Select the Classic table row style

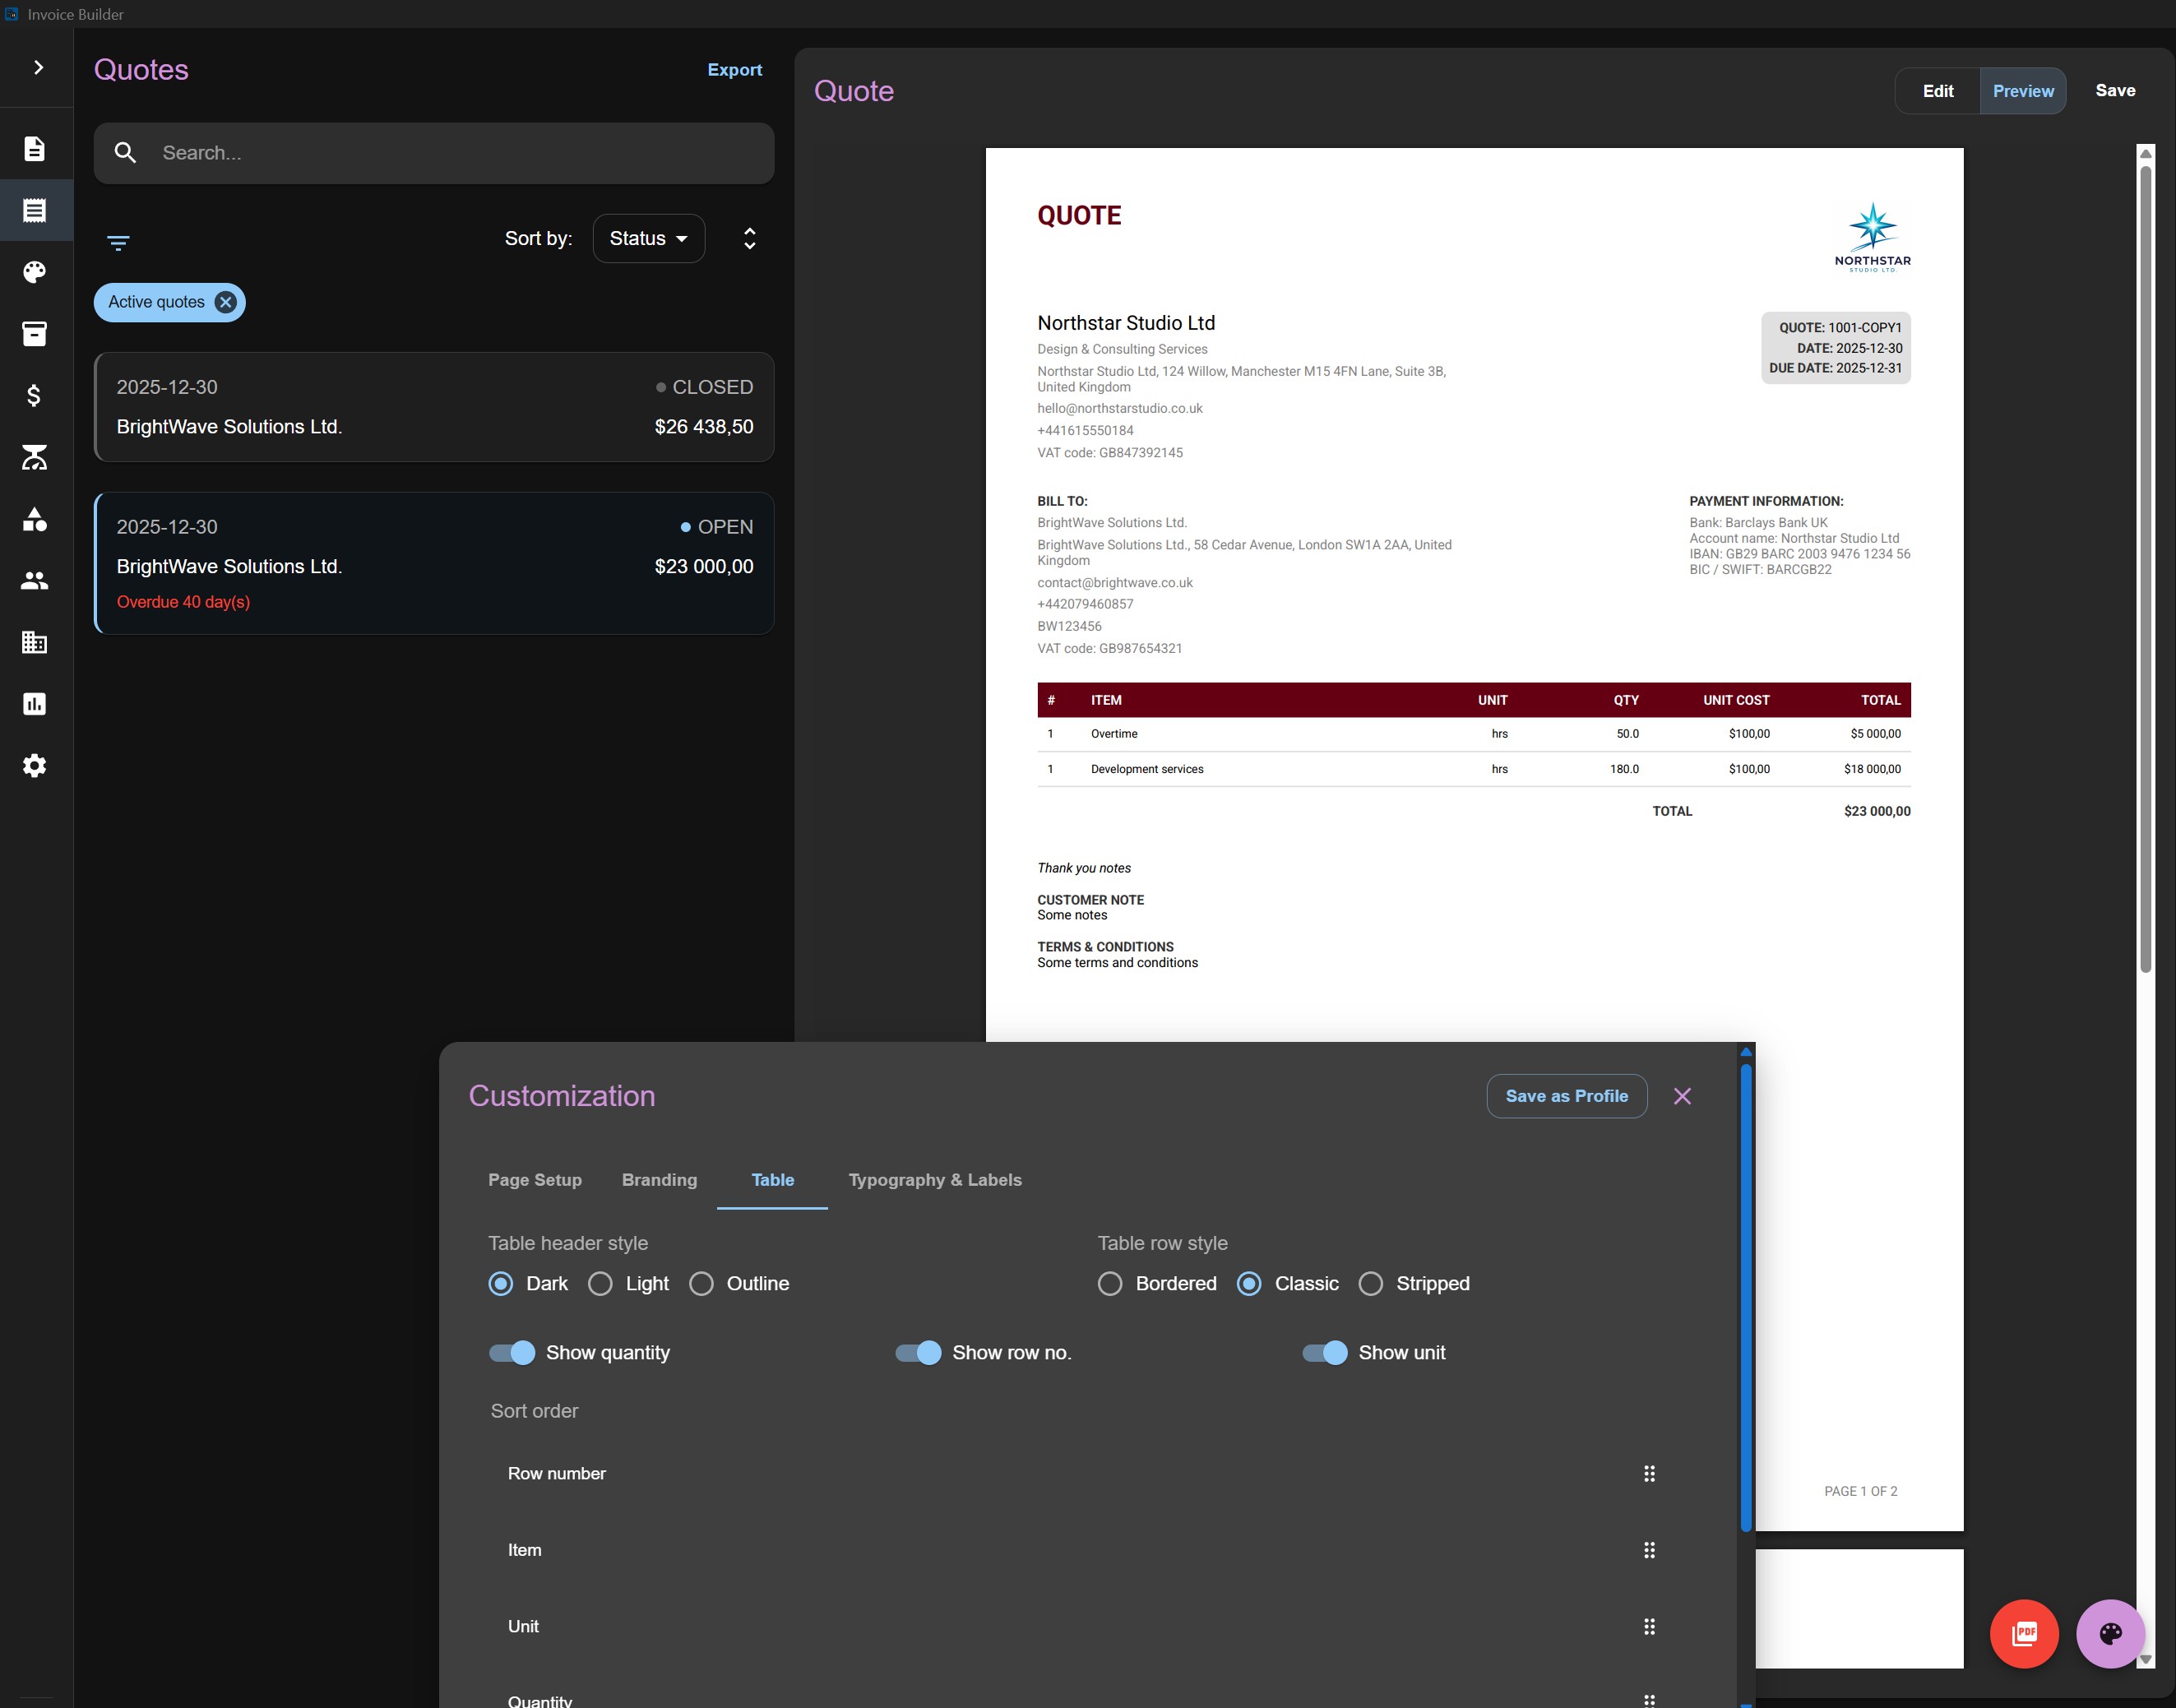point(1249,1284)
